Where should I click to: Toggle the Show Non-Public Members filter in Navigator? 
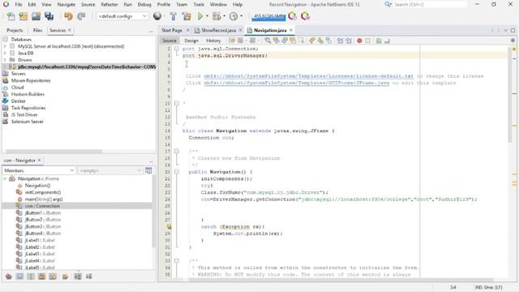41,277
